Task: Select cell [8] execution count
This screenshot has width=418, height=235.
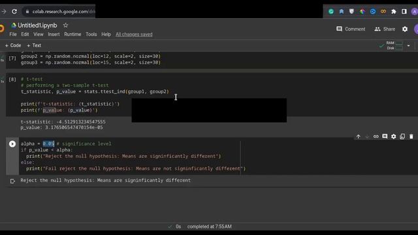Action: (x=12, y=80)
